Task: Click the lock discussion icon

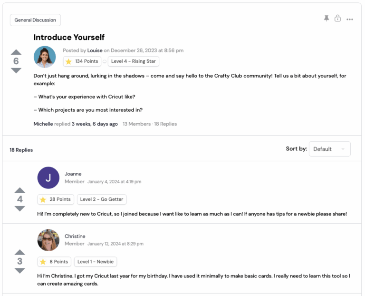Action: (x=337, y=18)
